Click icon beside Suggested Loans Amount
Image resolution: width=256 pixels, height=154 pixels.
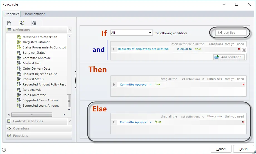point(19,106)
